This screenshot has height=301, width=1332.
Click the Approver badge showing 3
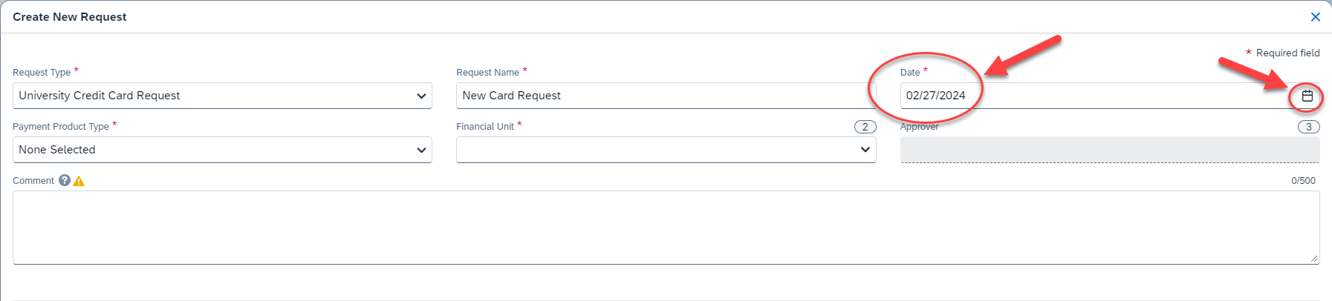tap(1308, 127)
